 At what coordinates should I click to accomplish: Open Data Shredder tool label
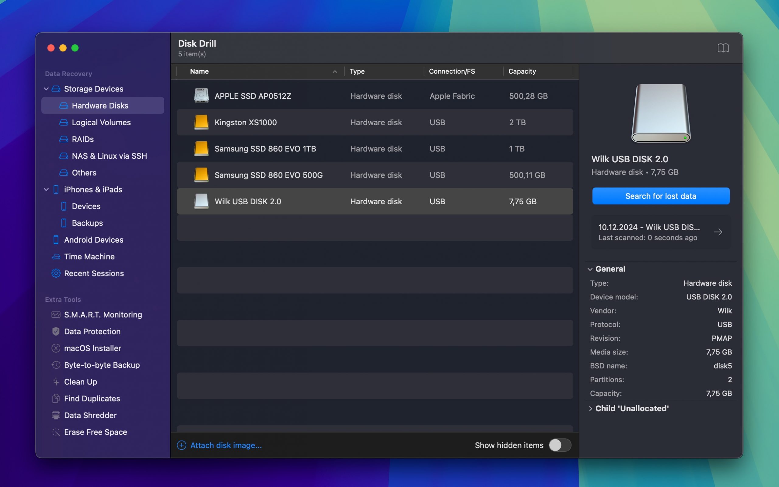click(x=90, y=415)
